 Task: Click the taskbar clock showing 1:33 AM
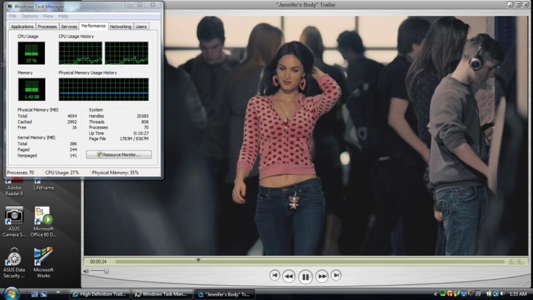coord(518,294)
